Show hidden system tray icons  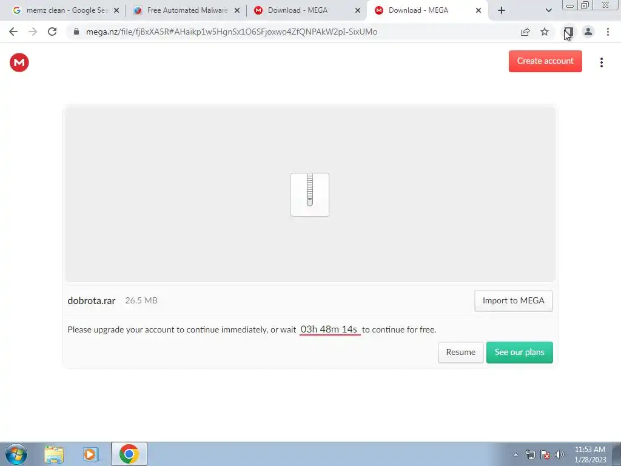pos(515,454)
